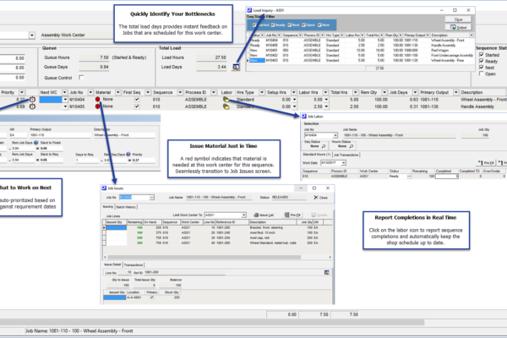Open labor icon for job M10405
Image resolution: width=507 pixels, height=338 pixels.
226,106
